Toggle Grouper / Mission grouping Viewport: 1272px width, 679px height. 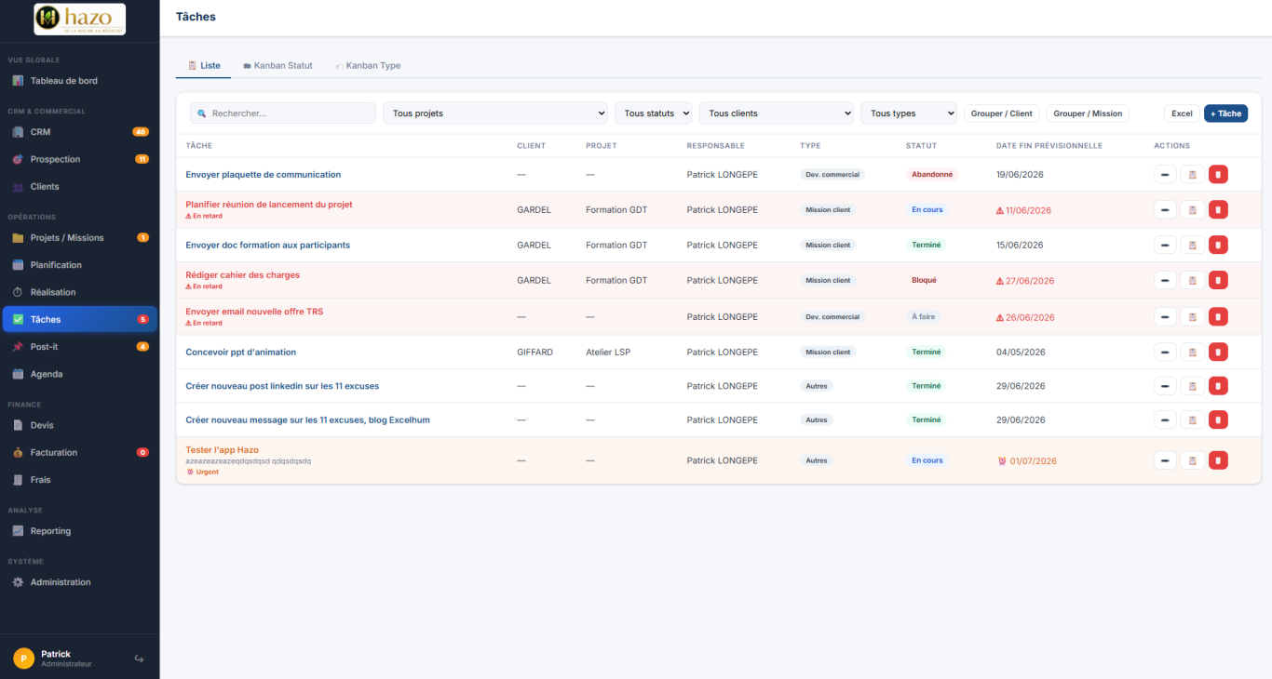pos(1088,113)
